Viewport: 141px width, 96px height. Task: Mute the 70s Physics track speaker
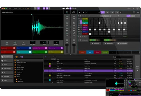coord(79,37)
